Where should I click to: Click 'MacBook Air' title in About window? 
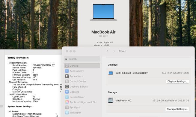pos(103,32)
